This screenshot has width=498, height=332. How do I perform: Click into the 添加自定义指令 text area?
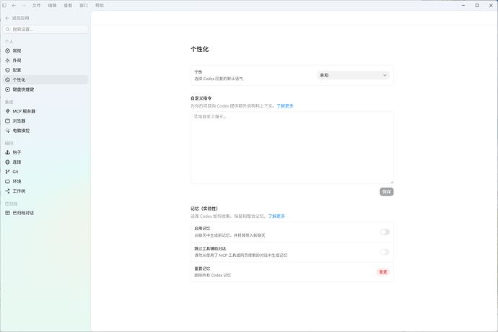point(292,147)
